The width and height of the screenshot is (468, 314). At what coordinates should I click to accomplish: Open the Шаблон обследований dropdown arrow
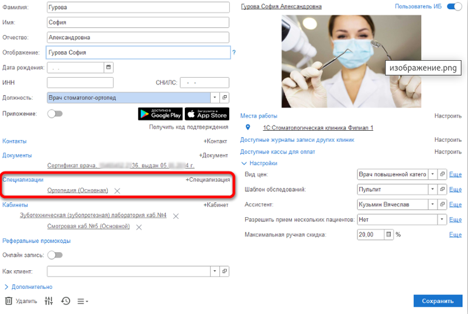pyautogui.click(x=432, y=189)
